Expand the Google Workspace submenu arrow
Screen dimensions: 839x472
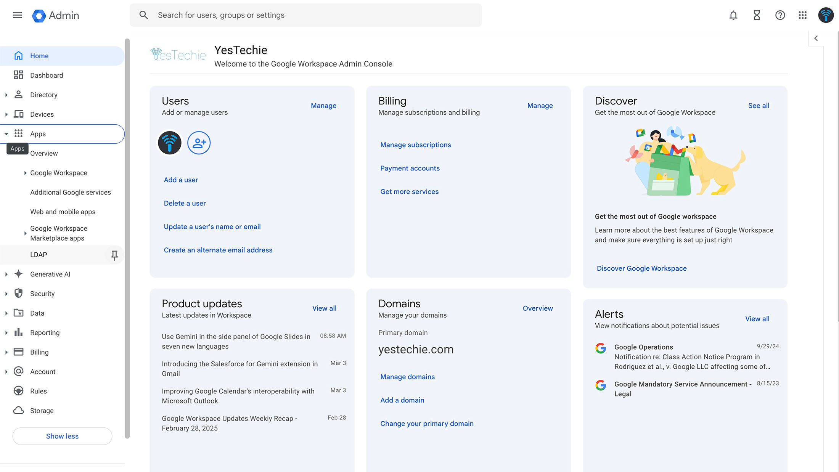tap(25, 173)
